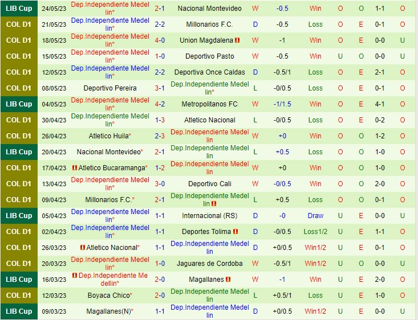Click date 15/05/23 in Deportivo Pasto row
Viewport: 418px width, 320px height.
coord(54,56)
